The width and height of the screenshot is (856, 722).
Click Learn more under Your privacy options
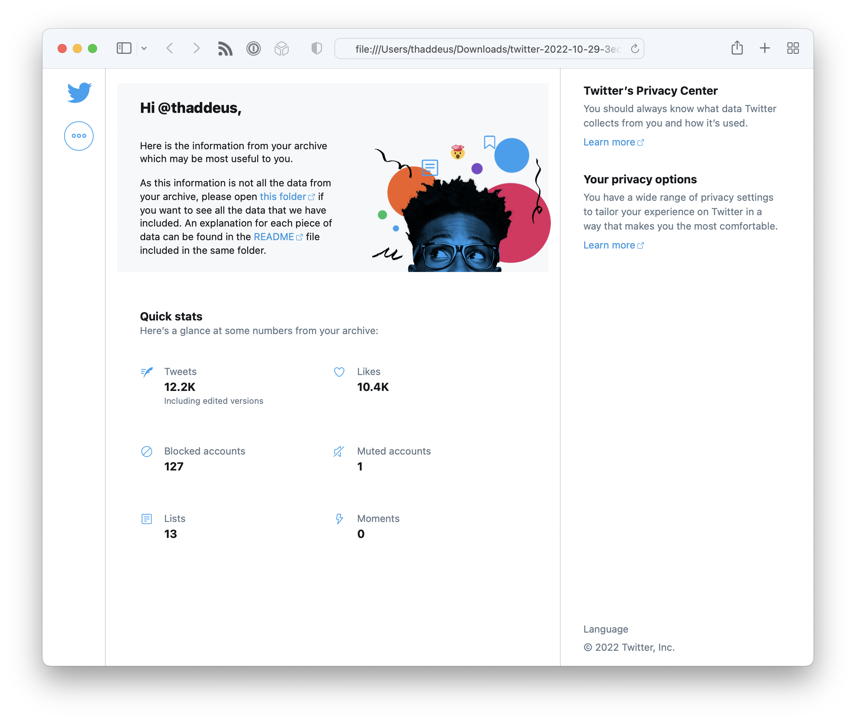(613, 245)
